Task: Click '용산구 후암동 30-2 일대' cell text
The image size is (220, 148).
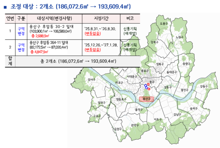Action: click(51, 27)
